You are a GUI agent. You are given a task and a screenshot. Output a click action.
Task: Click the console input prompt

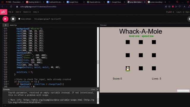[5, 106]
